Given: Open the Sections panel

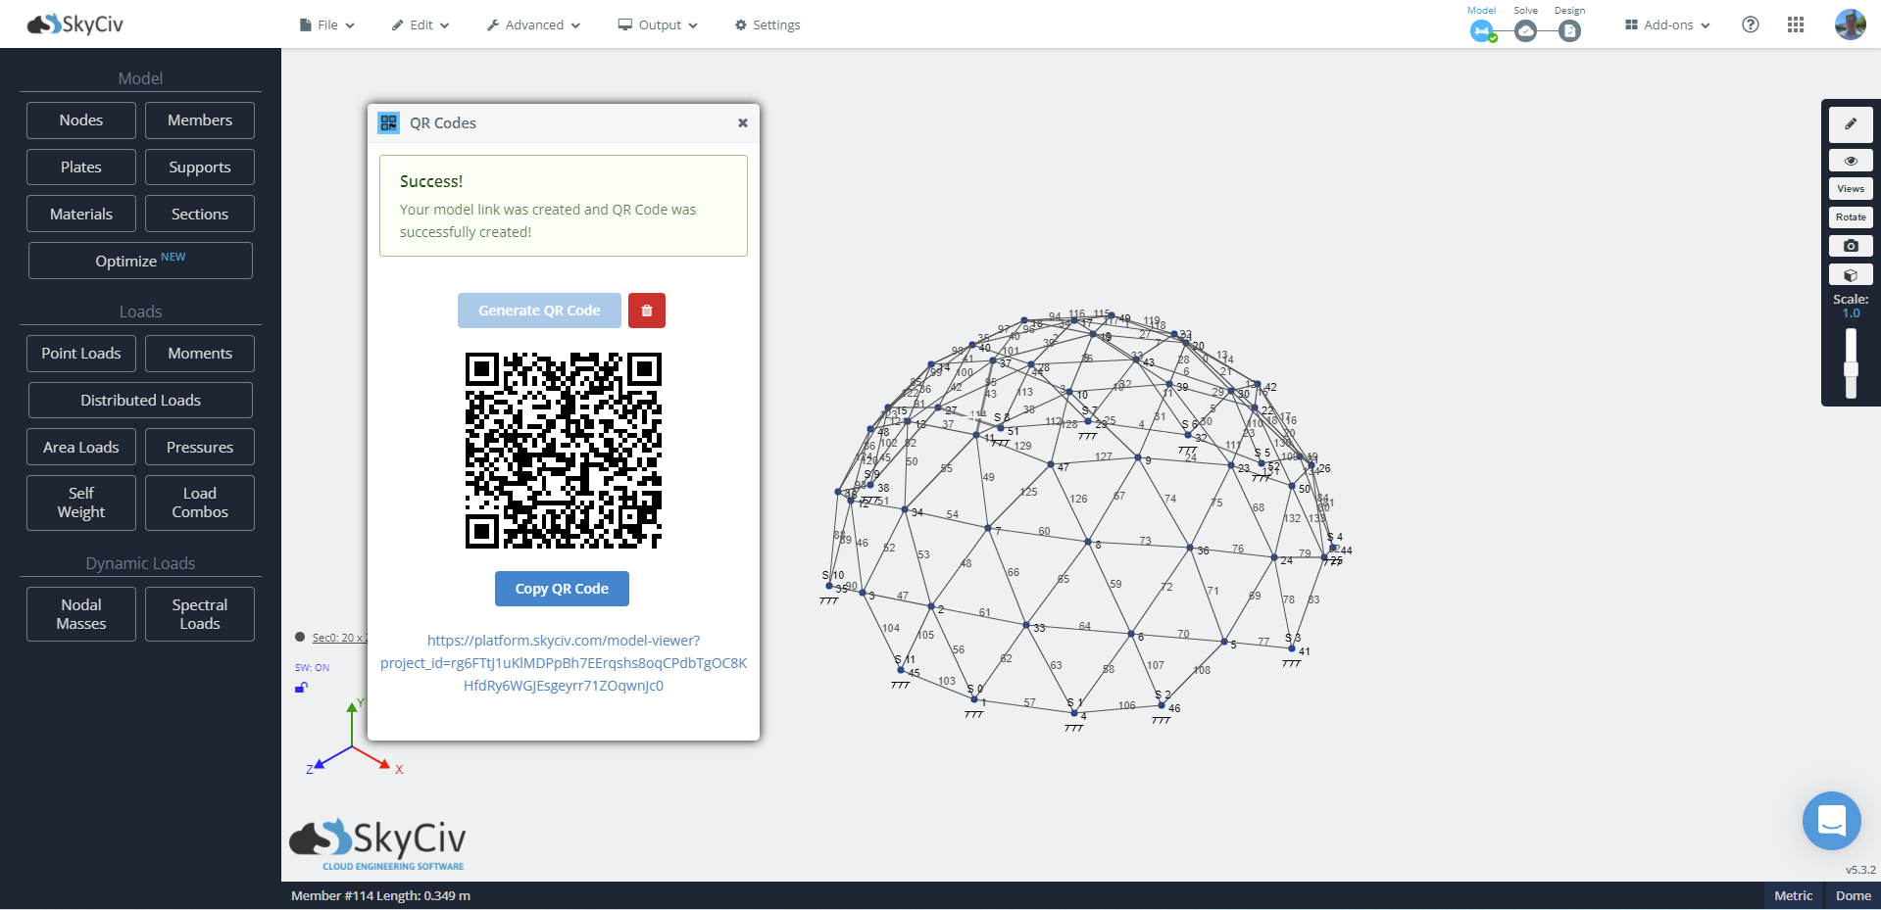Looking at the screenshot, I should click(x=200, y=215).
